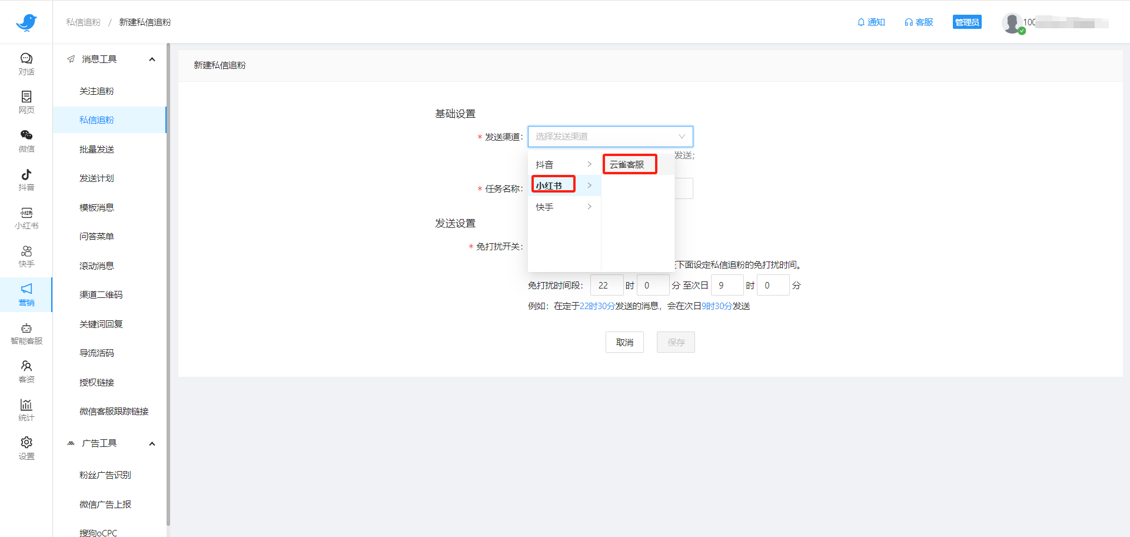This screenshot has width=1130, height=537.
Task: Collapse the 消息工具 menu section
Action: tap(151, 59)
